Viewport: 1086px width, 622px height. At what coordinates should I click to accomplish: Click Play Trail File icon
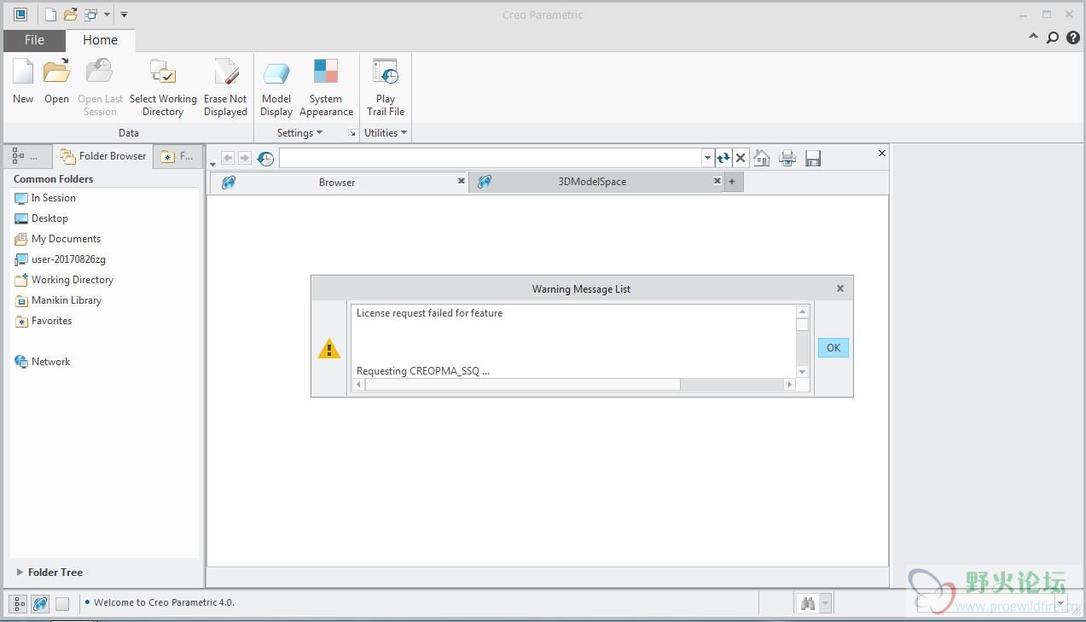click(386, 87)
